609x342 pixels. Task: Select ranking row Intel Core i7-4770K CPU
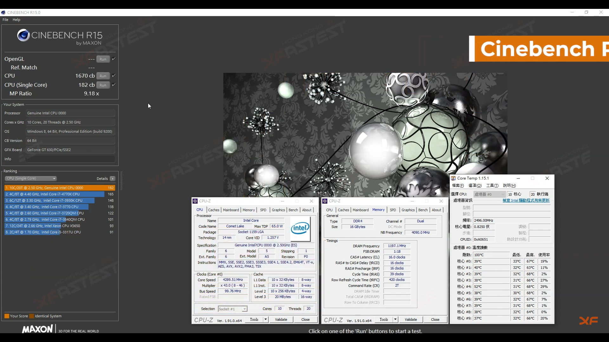(60, 194)
